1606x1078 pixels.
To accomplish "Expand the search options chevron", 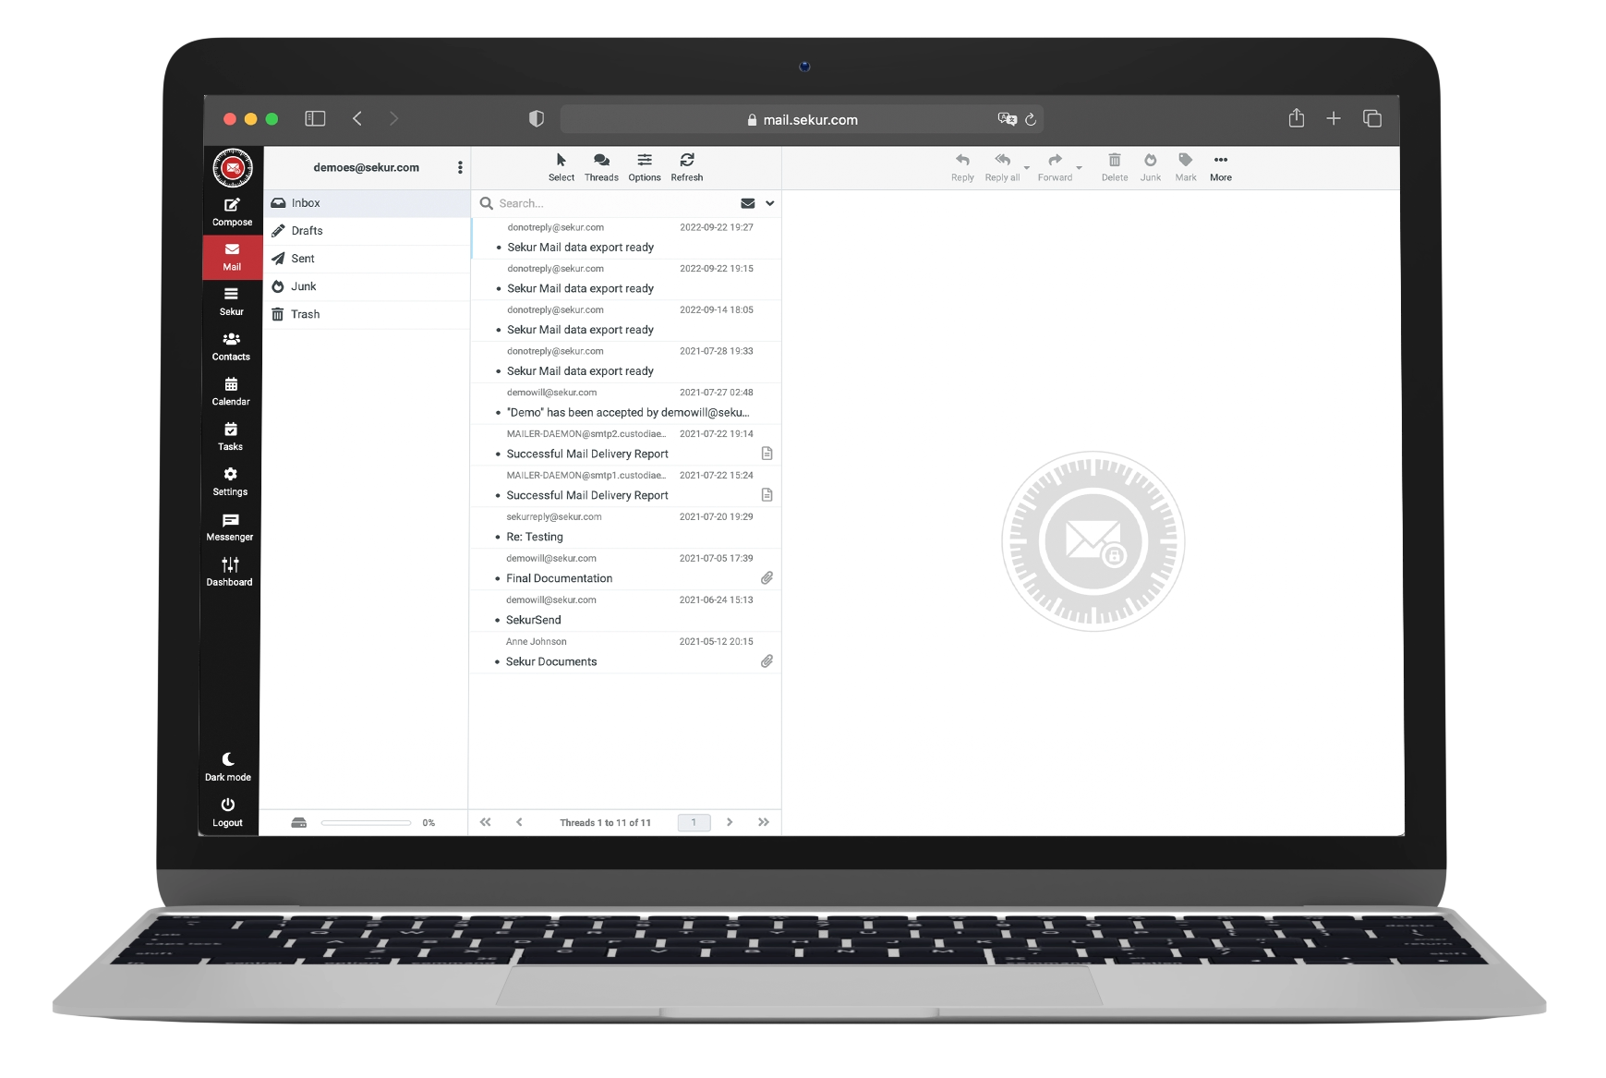I will click(x=770, y=203).
